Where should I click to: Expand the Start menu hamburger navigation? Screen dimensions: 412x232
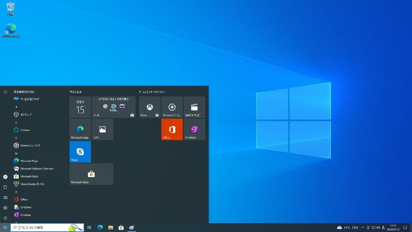(5, 92)
